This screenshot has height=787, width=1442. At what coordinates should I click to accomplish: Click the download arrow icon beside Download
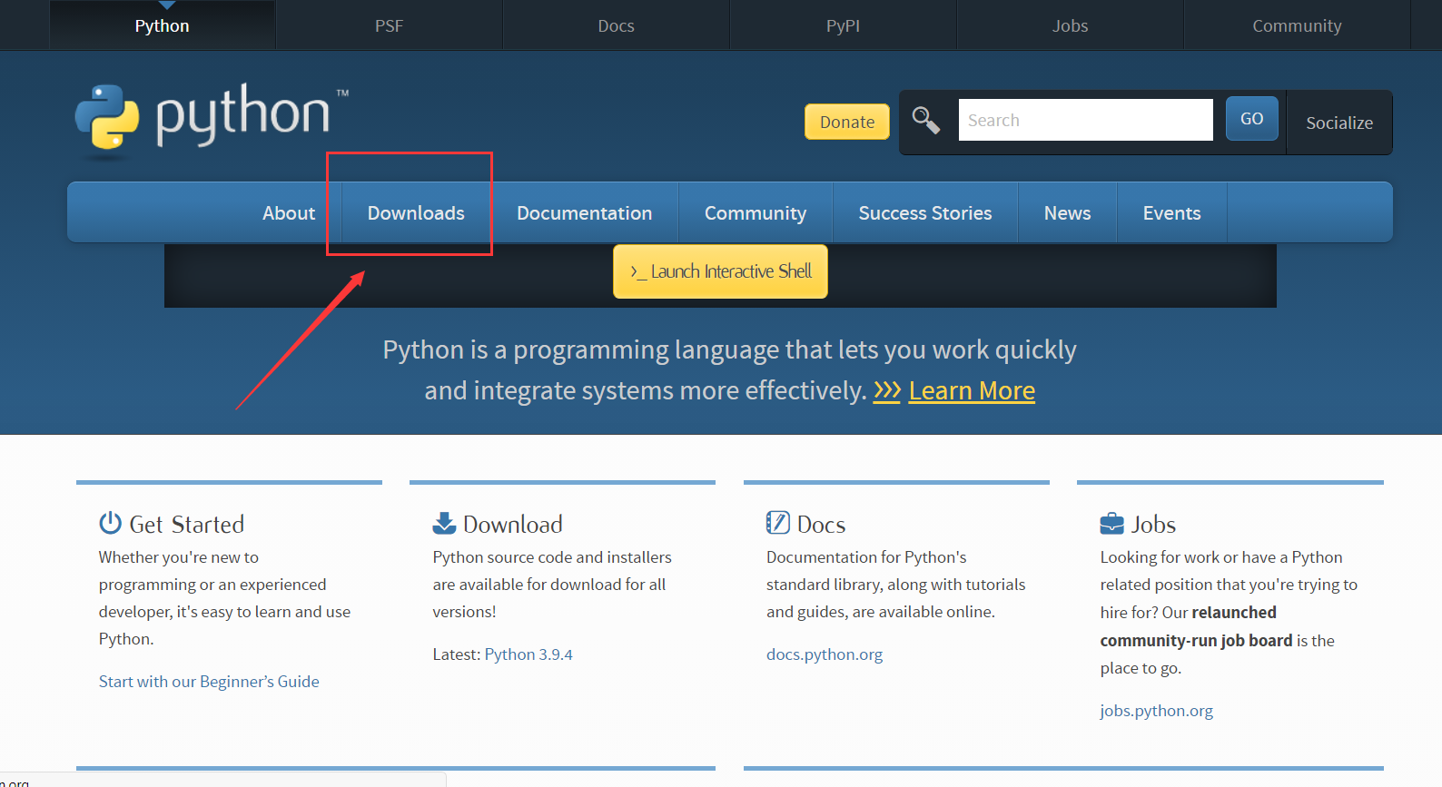[444, 523]
